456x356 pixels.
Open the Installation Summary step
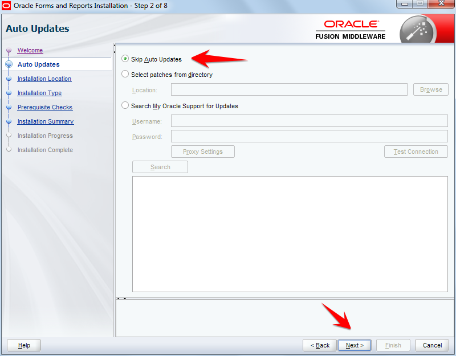(x=46, y=121)
